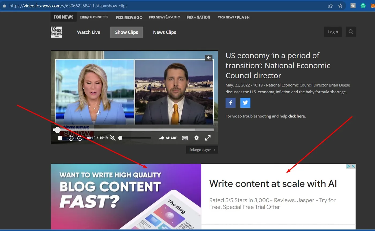Open AdChoices triangle icon
Image resolution: width=375 pixels, height=231 pixels.
348,166
